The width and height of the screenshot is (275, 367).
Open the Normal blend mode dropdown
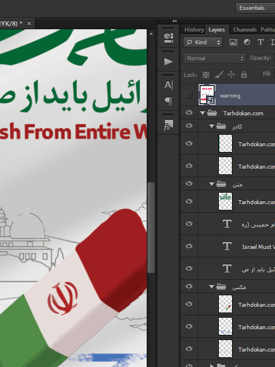pyautogui.click(x=214, y=58)
